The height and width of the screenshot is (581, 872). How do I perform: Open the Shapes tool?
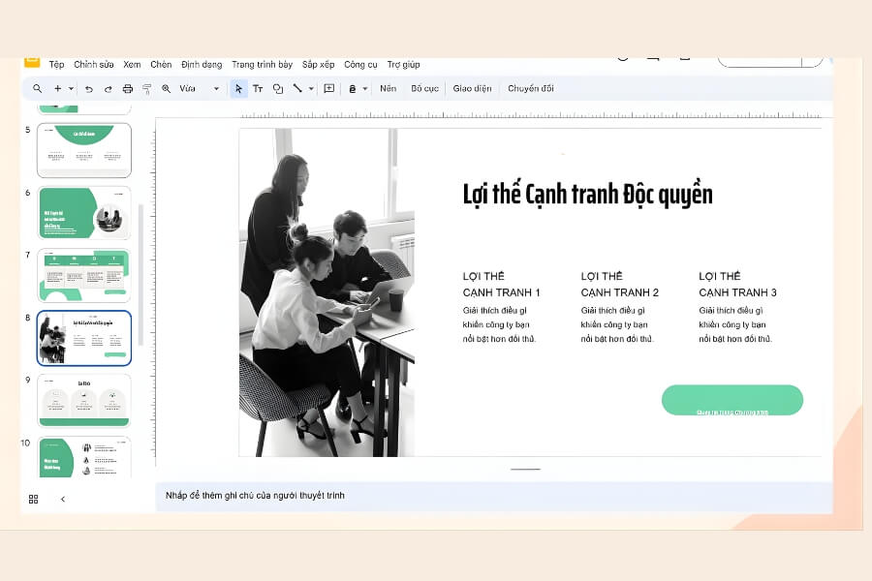coord(277,88)
